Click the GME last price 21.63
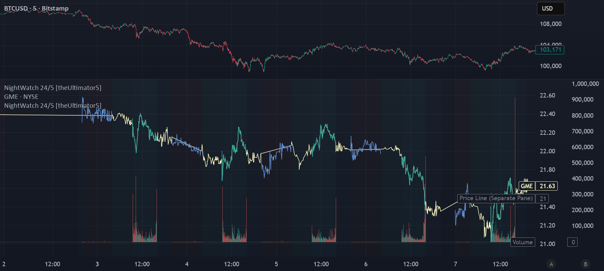Image resolution: width=604 pixels, height=271 pixels. (x=547, y=186)
